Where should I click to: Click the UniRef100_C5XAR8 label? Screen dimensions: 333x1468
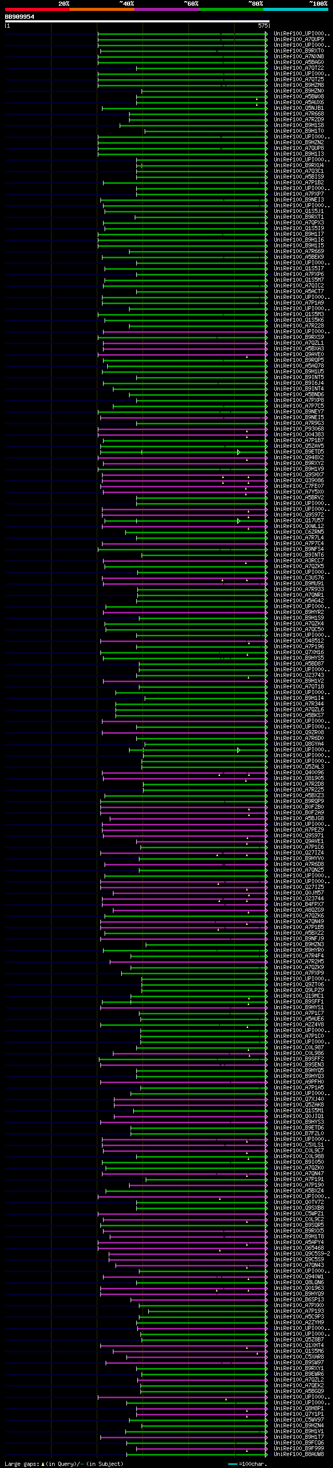click(299, 1357)
